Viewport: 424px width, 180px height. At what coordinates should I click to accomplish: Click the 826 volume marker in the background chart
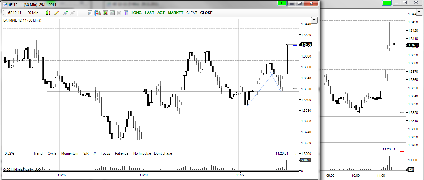pyautogui.click(x=410, y=170)
